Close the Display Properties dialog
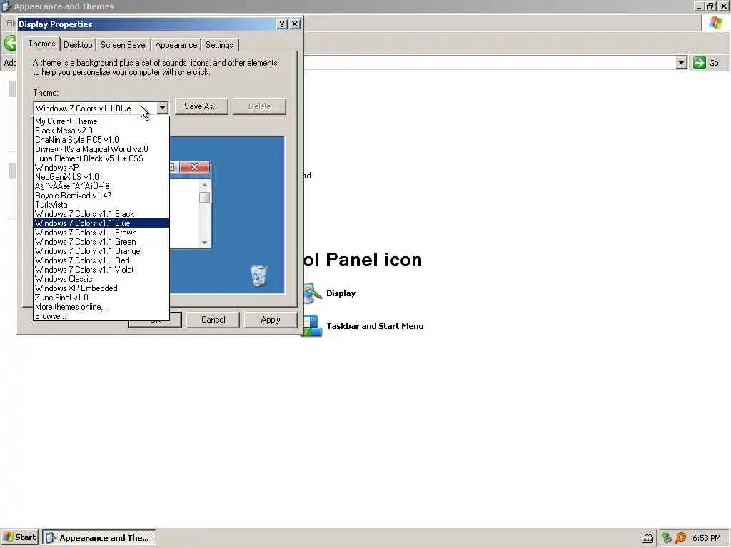The height and width of the screenshot is (548, 731). point(295,24)
